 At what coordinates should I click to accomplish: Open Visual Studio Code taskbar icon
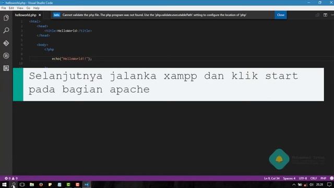(x=87, y=184)
